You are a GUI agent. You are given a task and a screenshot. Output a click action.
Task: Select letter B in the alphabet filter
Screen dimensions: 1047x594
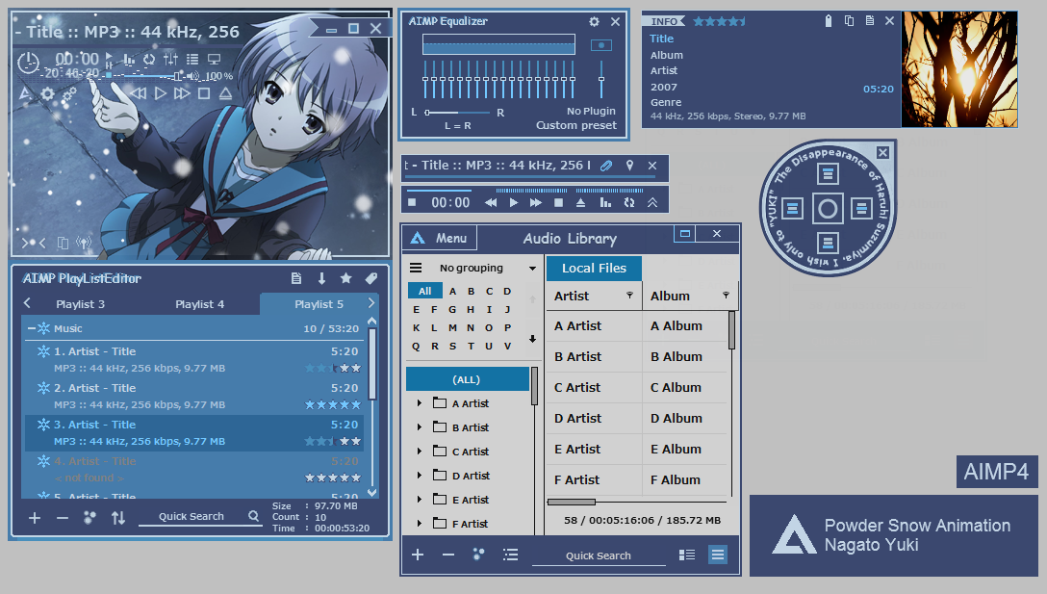(471, 290)
